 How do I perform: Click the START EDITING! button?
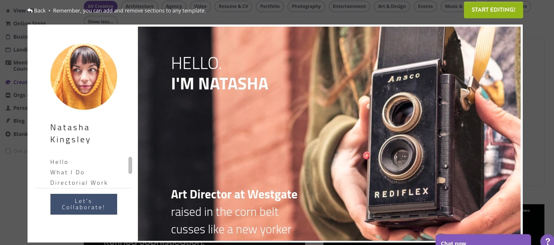[x=494, y=10]
